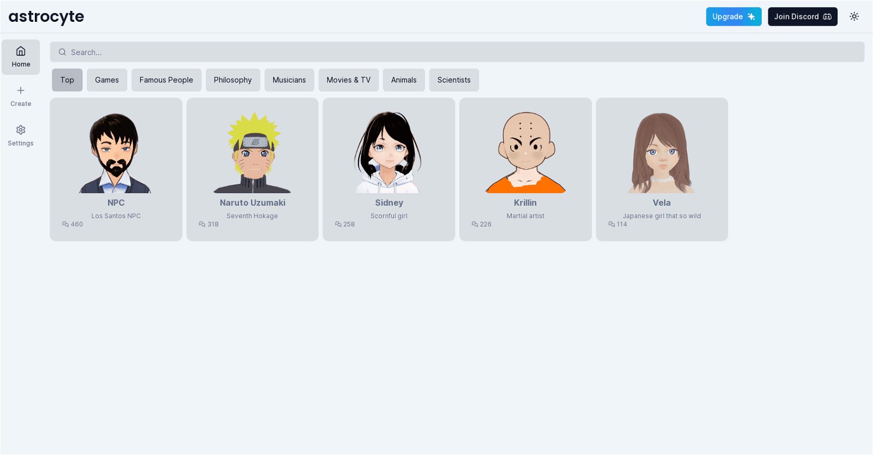Choose the Scientists category tab
Image resolution: width=873 pixels, height=455 pixels.
[454, 80]
